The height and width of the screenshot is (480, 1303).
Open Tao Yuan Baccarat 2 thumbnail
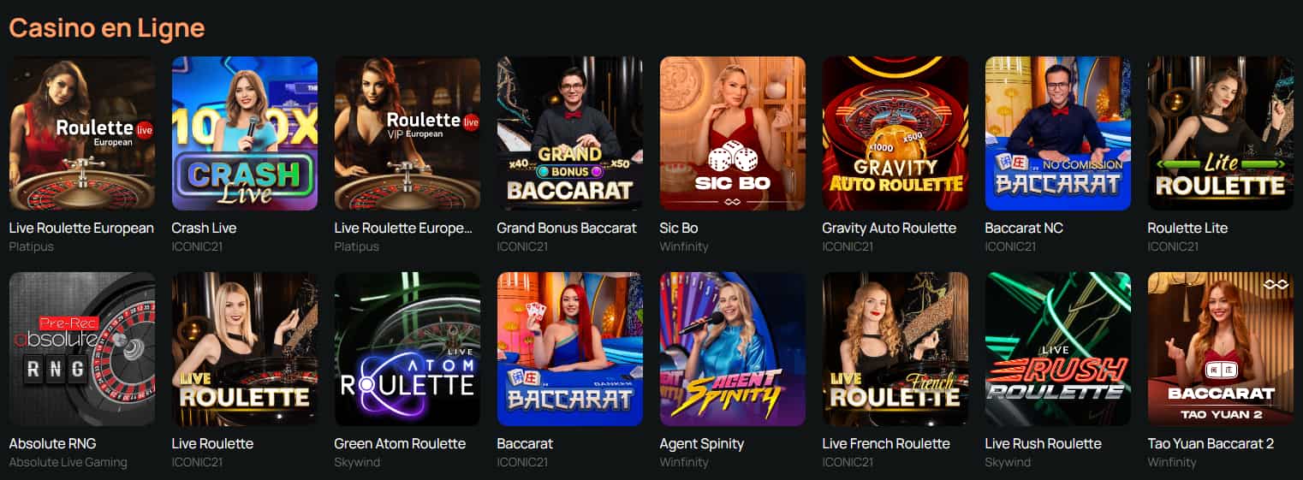(x=1221, y=349)
